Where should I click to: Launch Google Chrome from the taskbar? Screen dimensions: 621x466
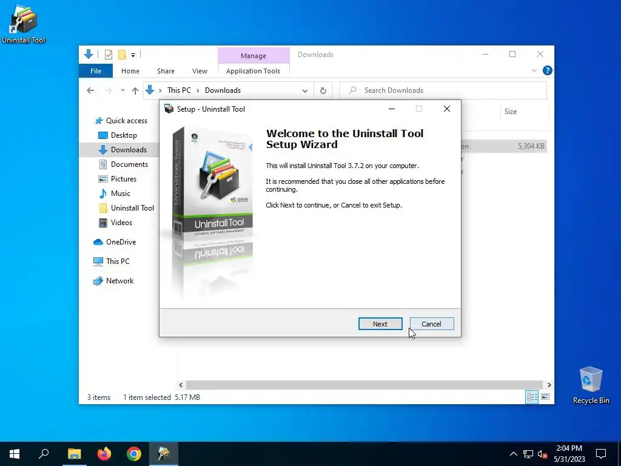[x=134, y=454]
